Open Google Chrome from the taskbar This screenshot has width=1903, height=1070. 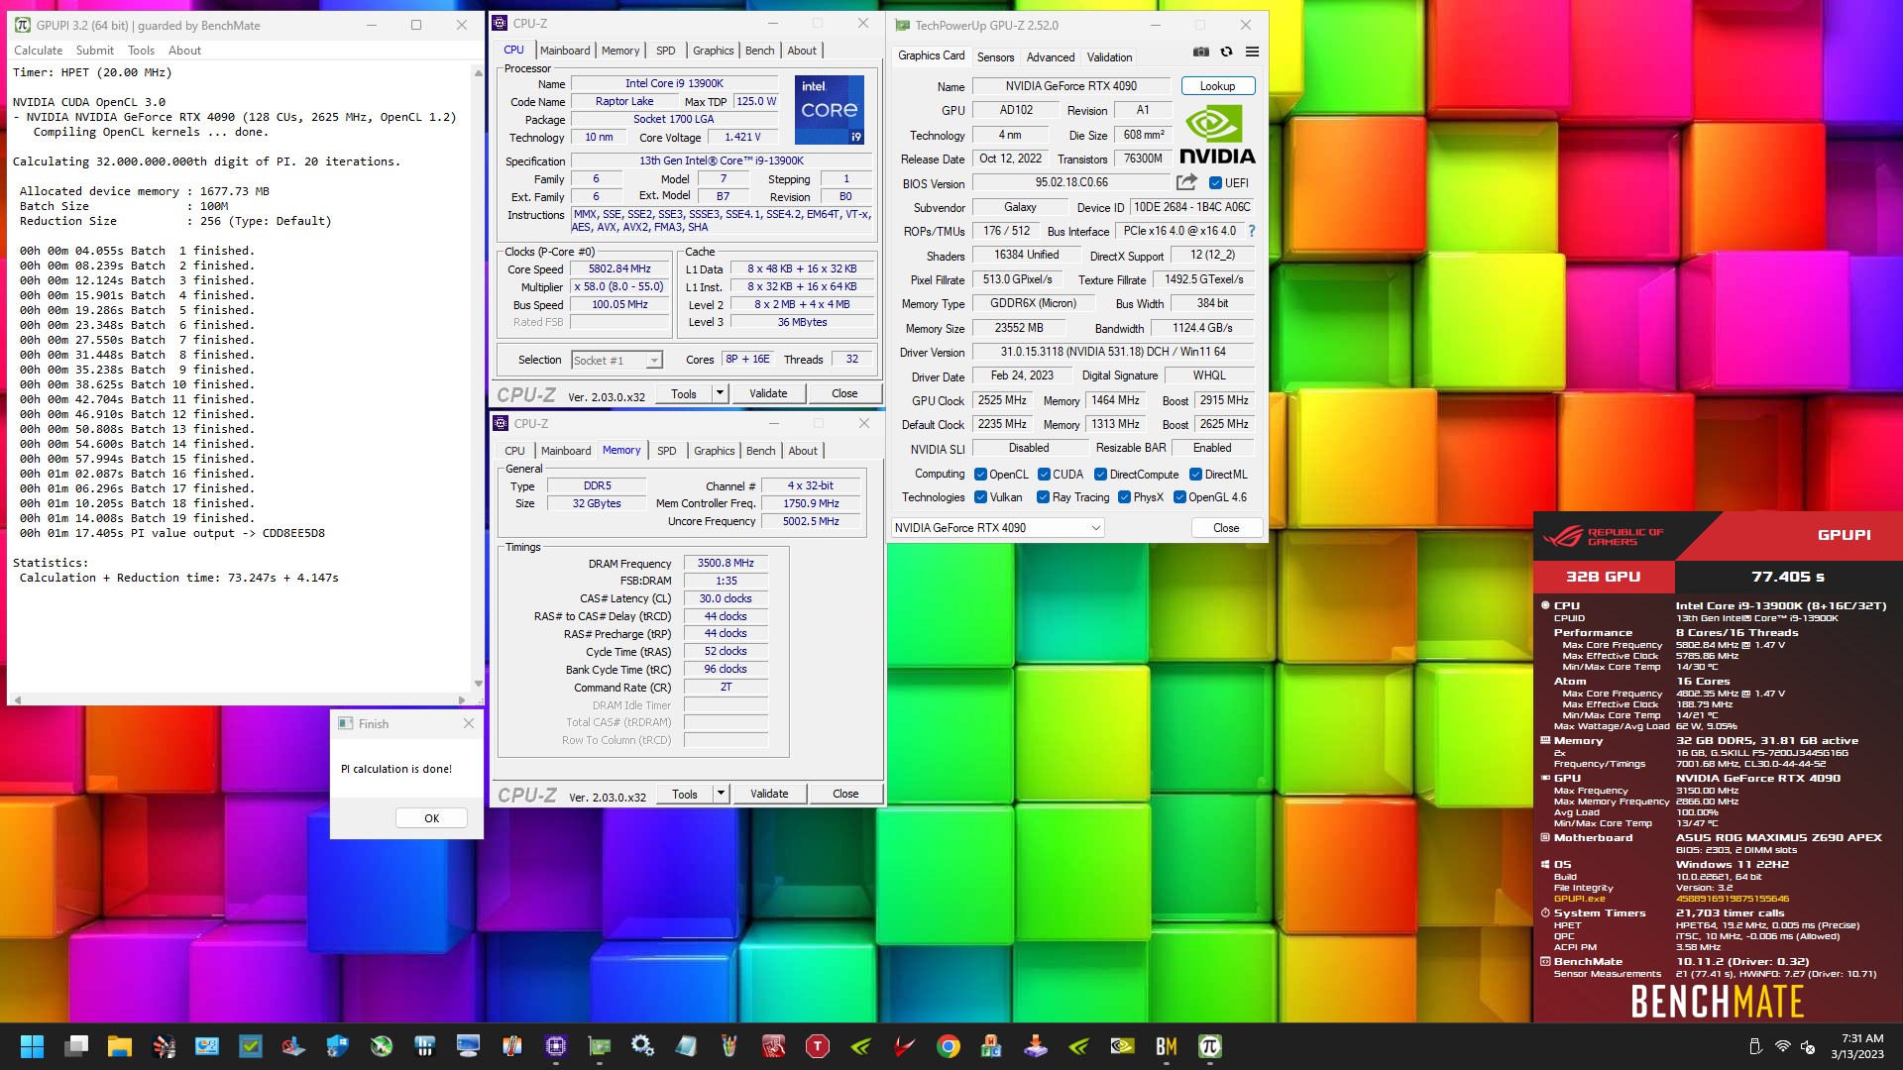point(949,1046)
